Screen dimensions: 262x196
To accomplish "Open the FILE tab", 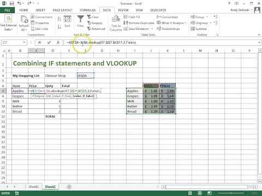I will (x=7, y=10).
